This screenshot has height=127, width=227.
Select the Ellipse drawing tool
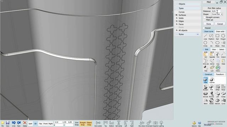217,44
